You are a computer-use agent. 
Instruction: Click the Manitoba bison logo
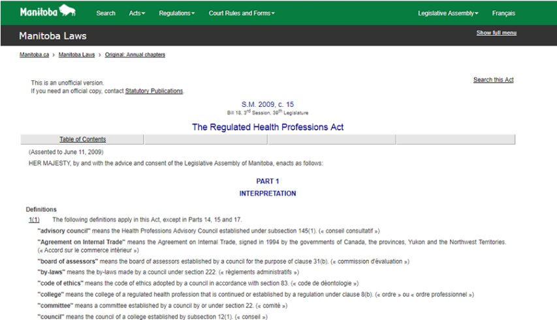tap(47, 12)
